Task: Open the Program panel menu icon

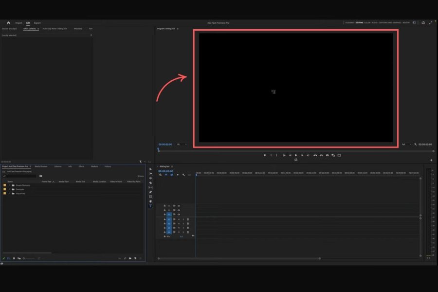Action: (x=178, y=29)
